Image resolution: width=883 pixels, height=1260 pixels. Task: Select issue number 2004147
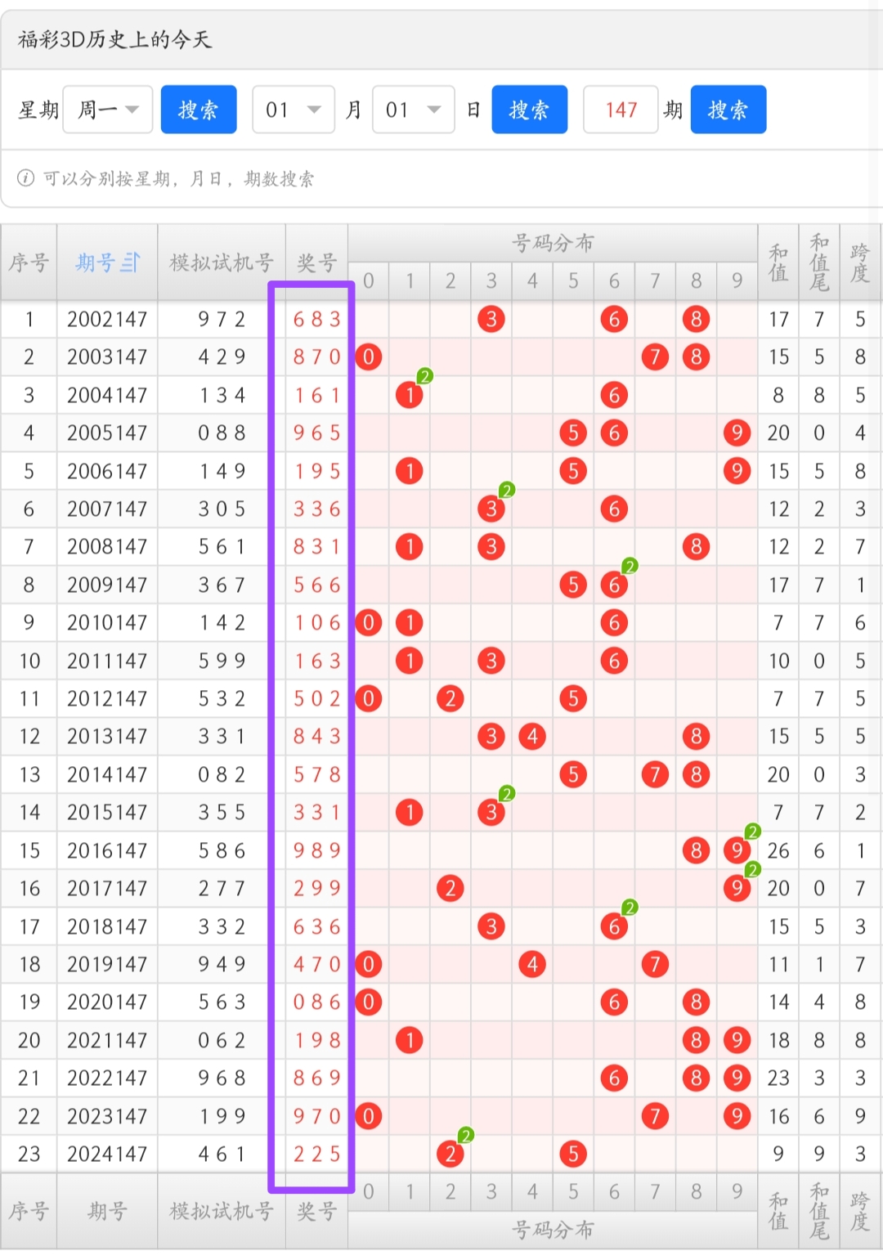(107, 395)
